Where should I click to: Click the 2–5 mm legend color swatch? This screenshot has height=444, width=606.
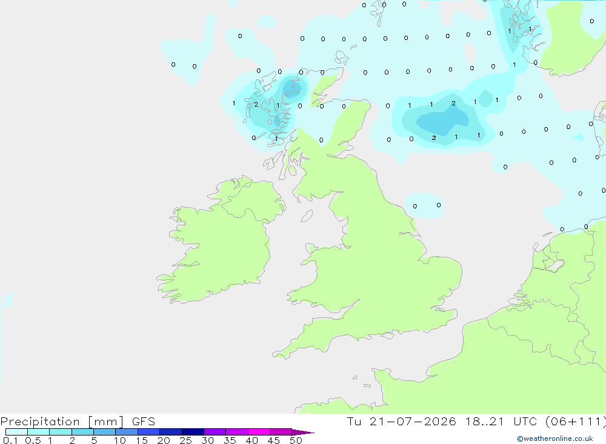tap(82, 432)
